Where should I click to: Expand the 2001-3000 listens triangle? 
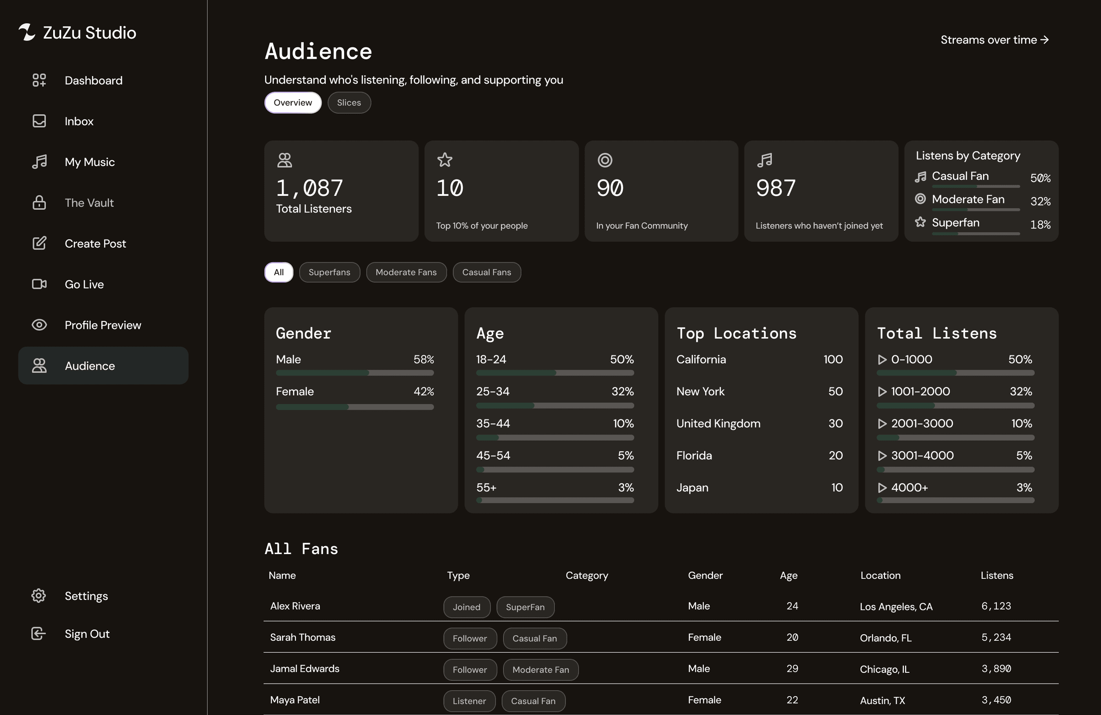coord(882,423)
